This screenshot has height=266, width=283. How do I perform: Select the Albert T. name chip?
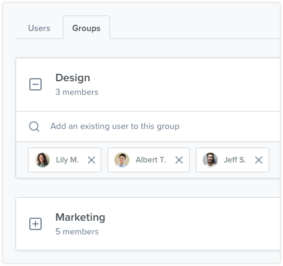click(149, 160)
